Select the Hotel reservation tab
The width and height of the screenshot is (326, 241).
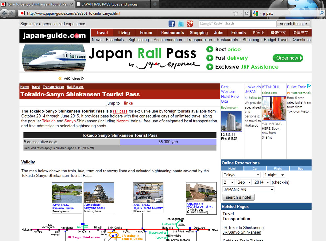tap(232, 168)
